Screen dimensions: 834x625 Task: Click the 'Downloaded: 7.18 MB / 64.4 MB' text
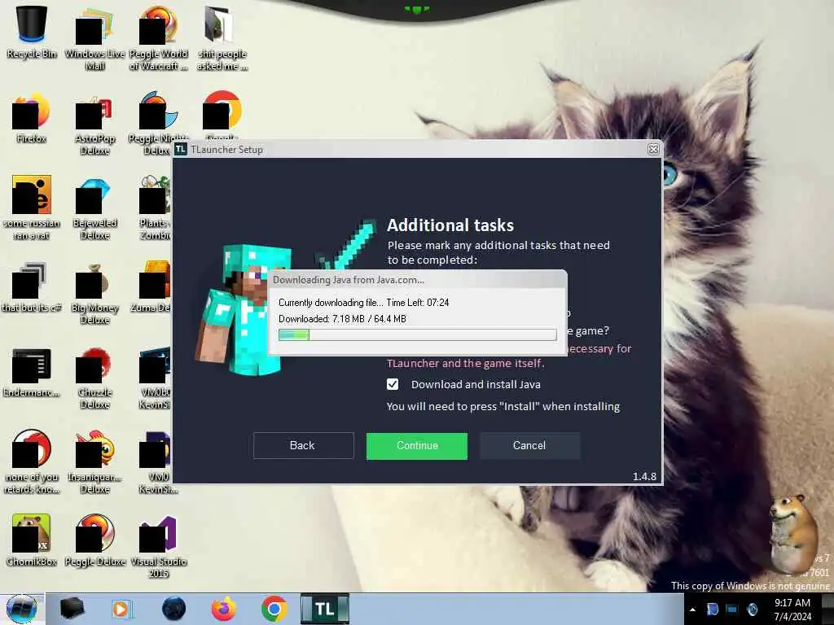(343, 319)
